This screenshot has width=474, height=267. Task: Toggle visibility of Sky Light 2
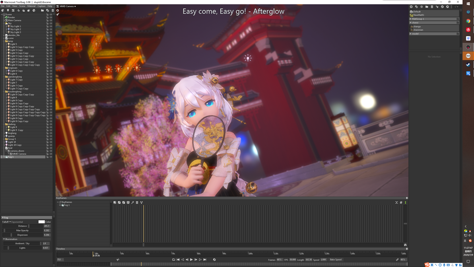(x=51, y=29)
